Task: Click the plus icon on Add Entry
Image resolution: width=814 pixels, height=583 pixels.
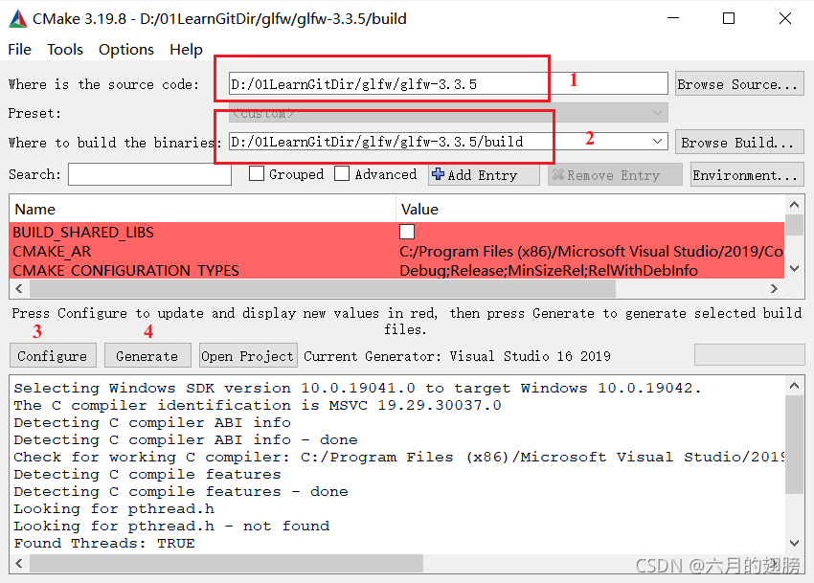Action: coord(439,174)
